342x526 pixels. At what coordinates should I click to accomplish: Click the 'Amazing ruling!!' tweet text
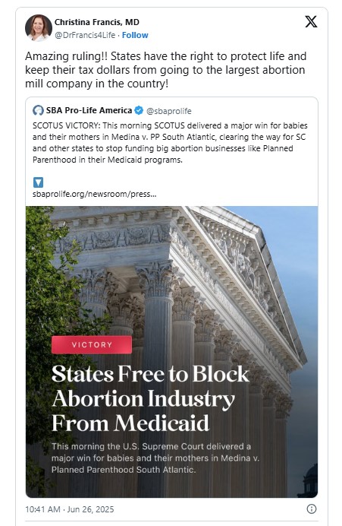coord(165,70)
